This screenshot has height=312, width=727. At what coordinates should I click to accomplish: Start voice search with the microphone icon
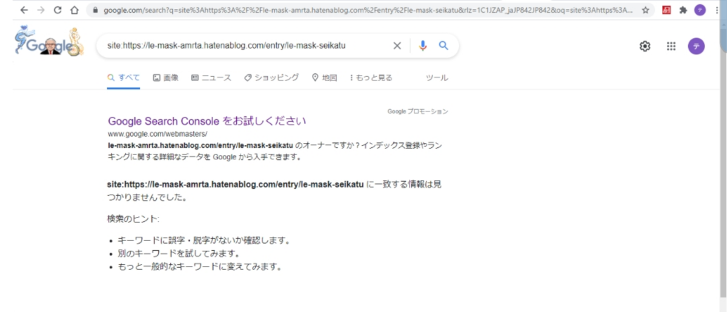coord(423,45)
